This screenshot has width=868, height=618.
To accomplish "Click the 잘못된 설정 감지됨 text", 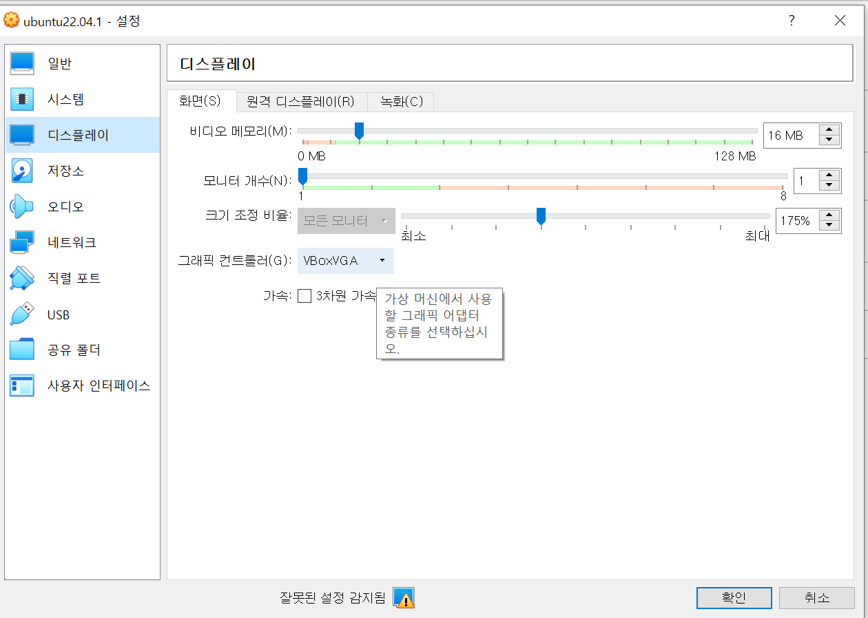I will (333, 597).
